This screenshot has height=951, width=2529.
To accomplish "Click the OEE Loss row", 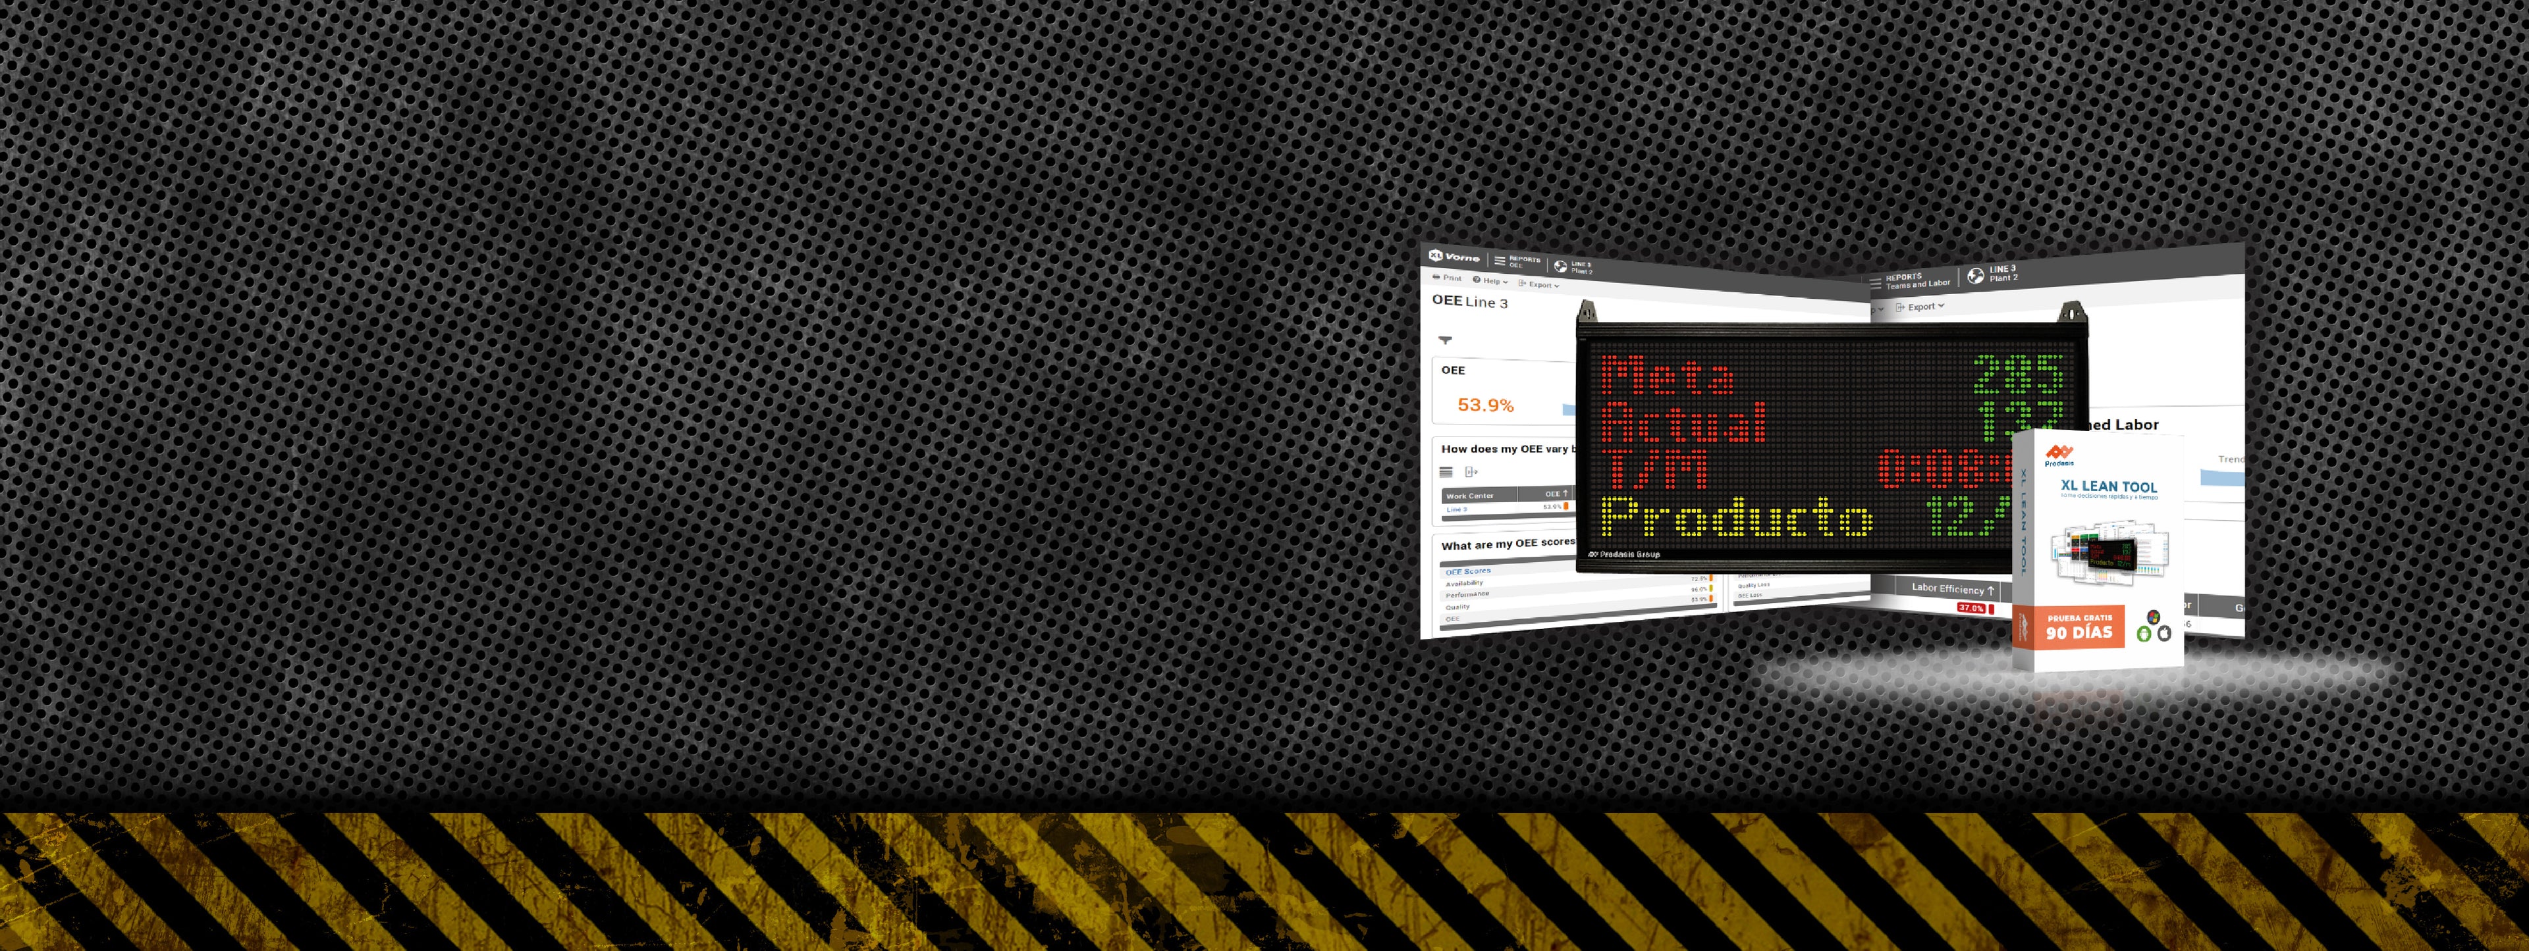I will [x=1749, y=595].
